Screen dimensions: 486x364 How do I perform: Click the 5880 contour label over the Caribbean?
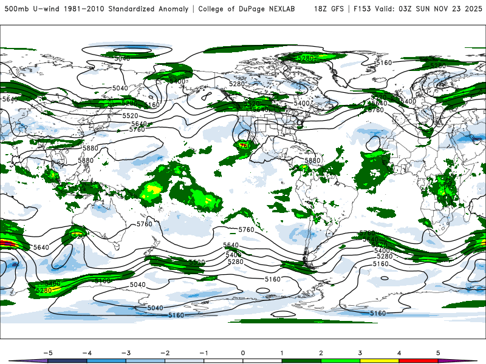click(x=312, y=160)
